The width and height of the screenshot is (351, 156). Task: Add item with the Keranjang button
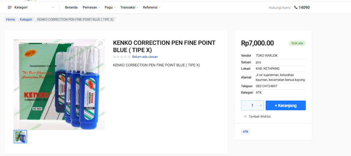(285, 105)
